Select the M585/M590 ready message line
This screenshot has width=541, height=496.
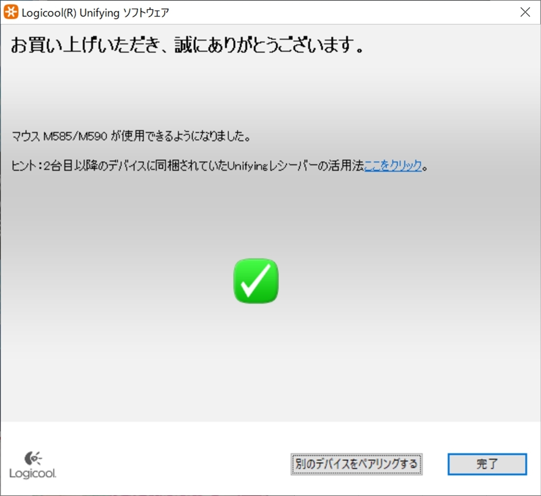point(131,136)
